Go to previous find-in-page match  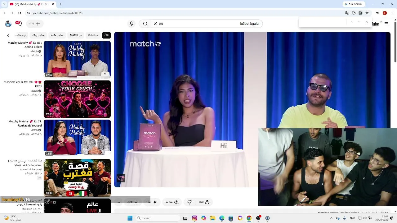click(x=351, y=22)
